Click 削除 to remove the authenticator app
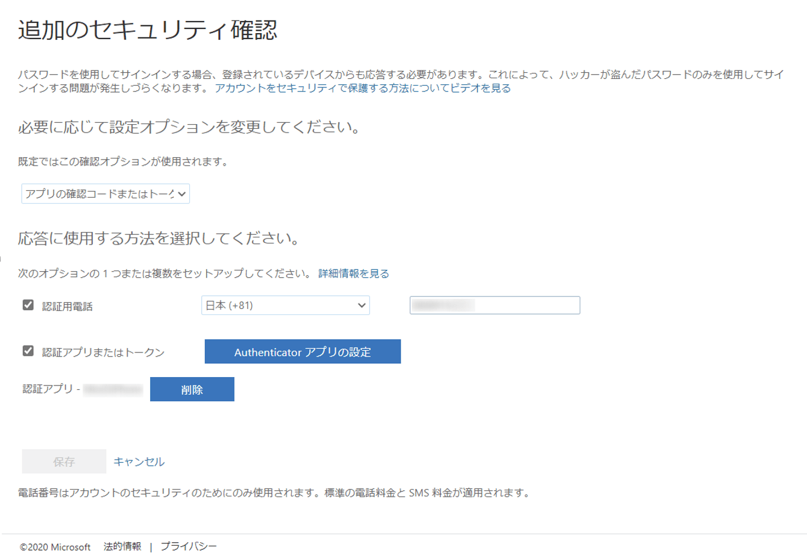 [x=192, y=389]
